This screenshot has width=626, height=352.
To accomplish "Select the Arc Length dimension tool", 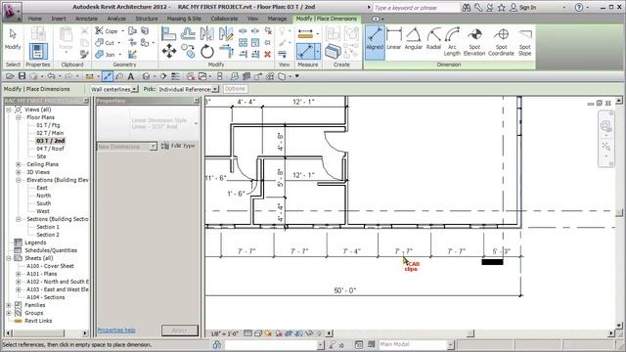I will click(452, 42).
